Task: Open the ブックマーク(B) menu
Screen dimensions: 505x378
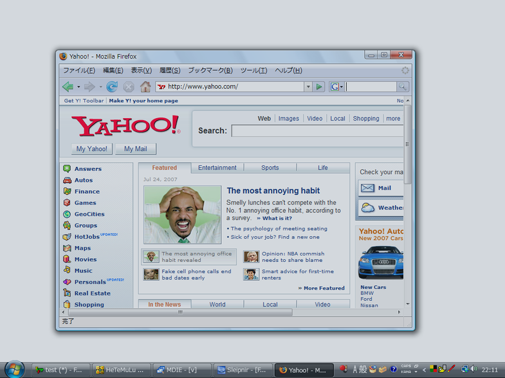Action: point(210,71)
